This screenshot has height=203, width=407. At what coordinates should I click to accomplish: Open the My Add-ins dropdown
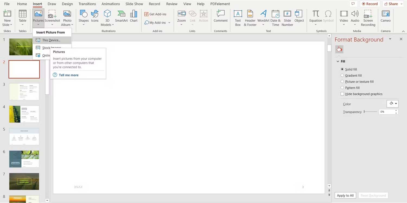[169, 22]
